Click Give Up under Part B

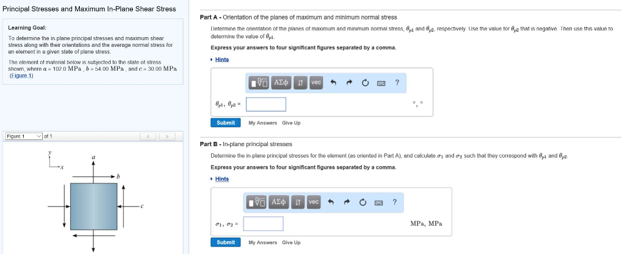click(291, 242)
